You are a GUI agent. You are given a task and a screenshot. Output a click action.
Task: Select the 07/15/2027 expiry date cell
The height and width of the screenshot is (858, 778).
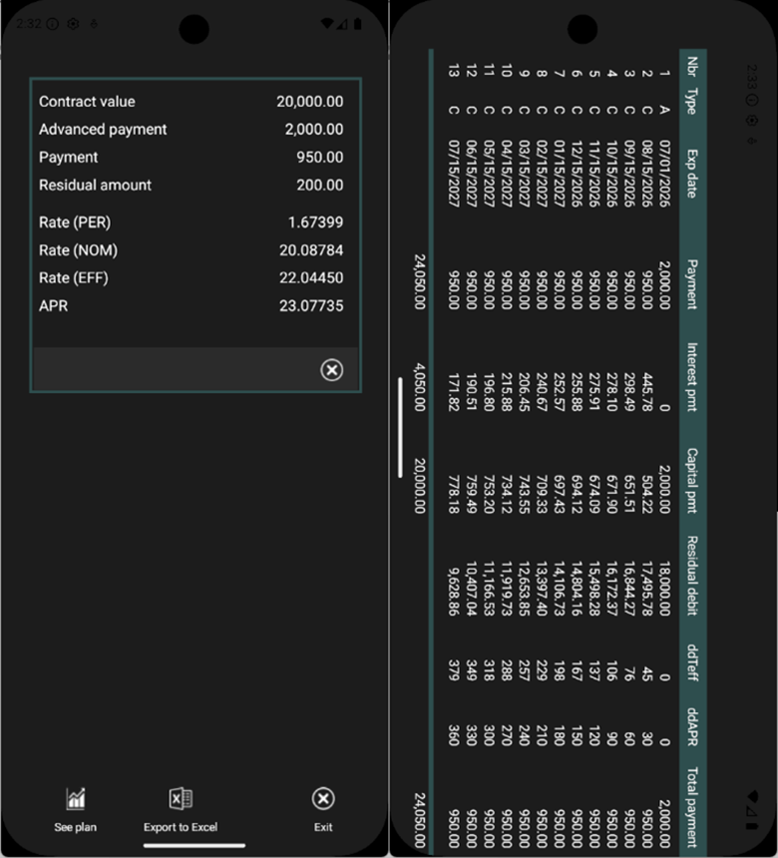[454, 174]
